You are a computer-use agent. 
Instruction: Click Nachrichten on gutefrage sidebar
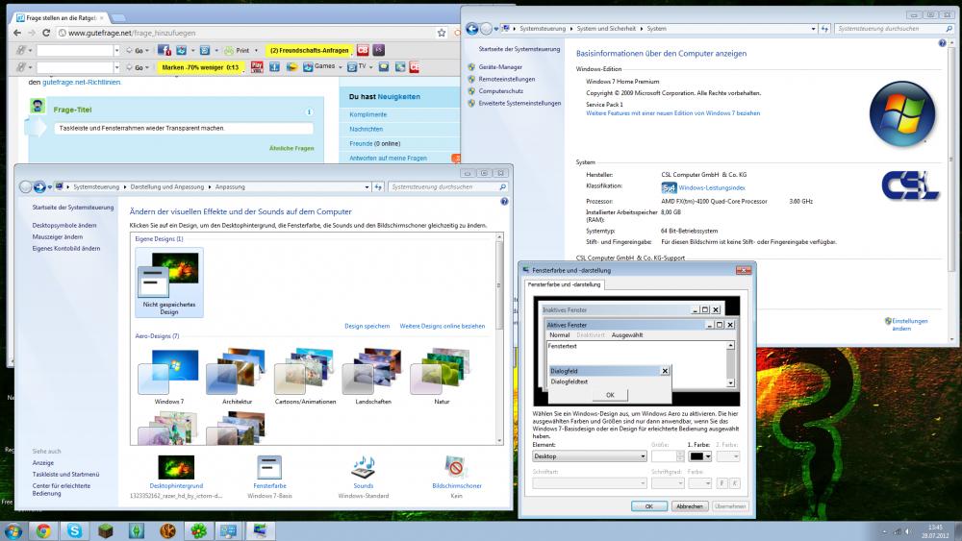pos(367,130)
